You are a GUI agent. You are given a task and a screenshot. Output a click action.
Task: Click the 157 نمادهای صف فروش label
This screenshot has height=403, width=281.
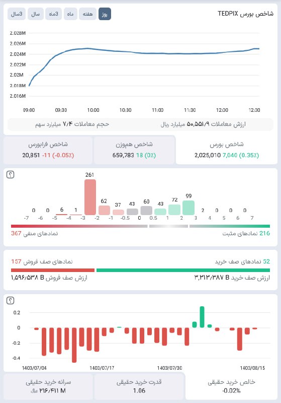point(42,261)
